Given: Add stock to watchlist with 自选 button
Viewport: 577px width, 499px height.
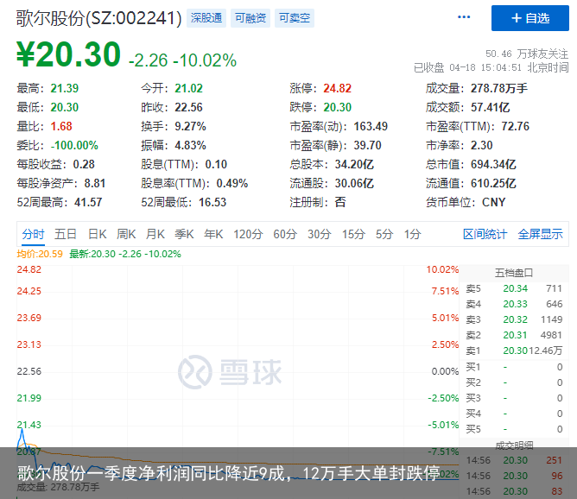Looking at the screenshot, I should [x=529, y=18].
